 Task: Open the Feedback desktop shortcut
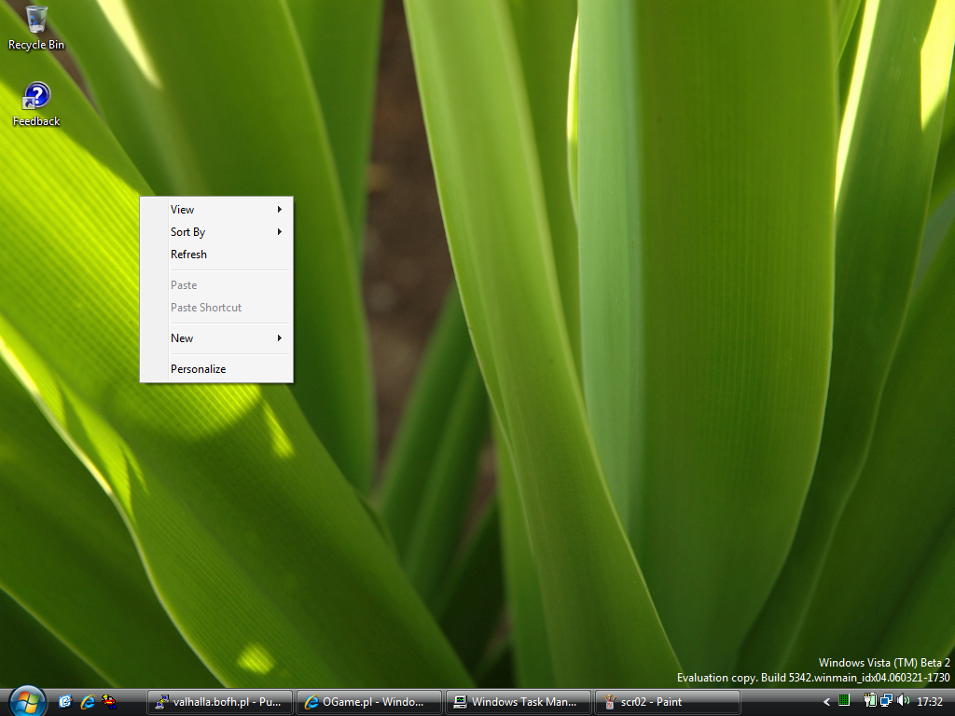pyautogui.click(x=36, y=103)
